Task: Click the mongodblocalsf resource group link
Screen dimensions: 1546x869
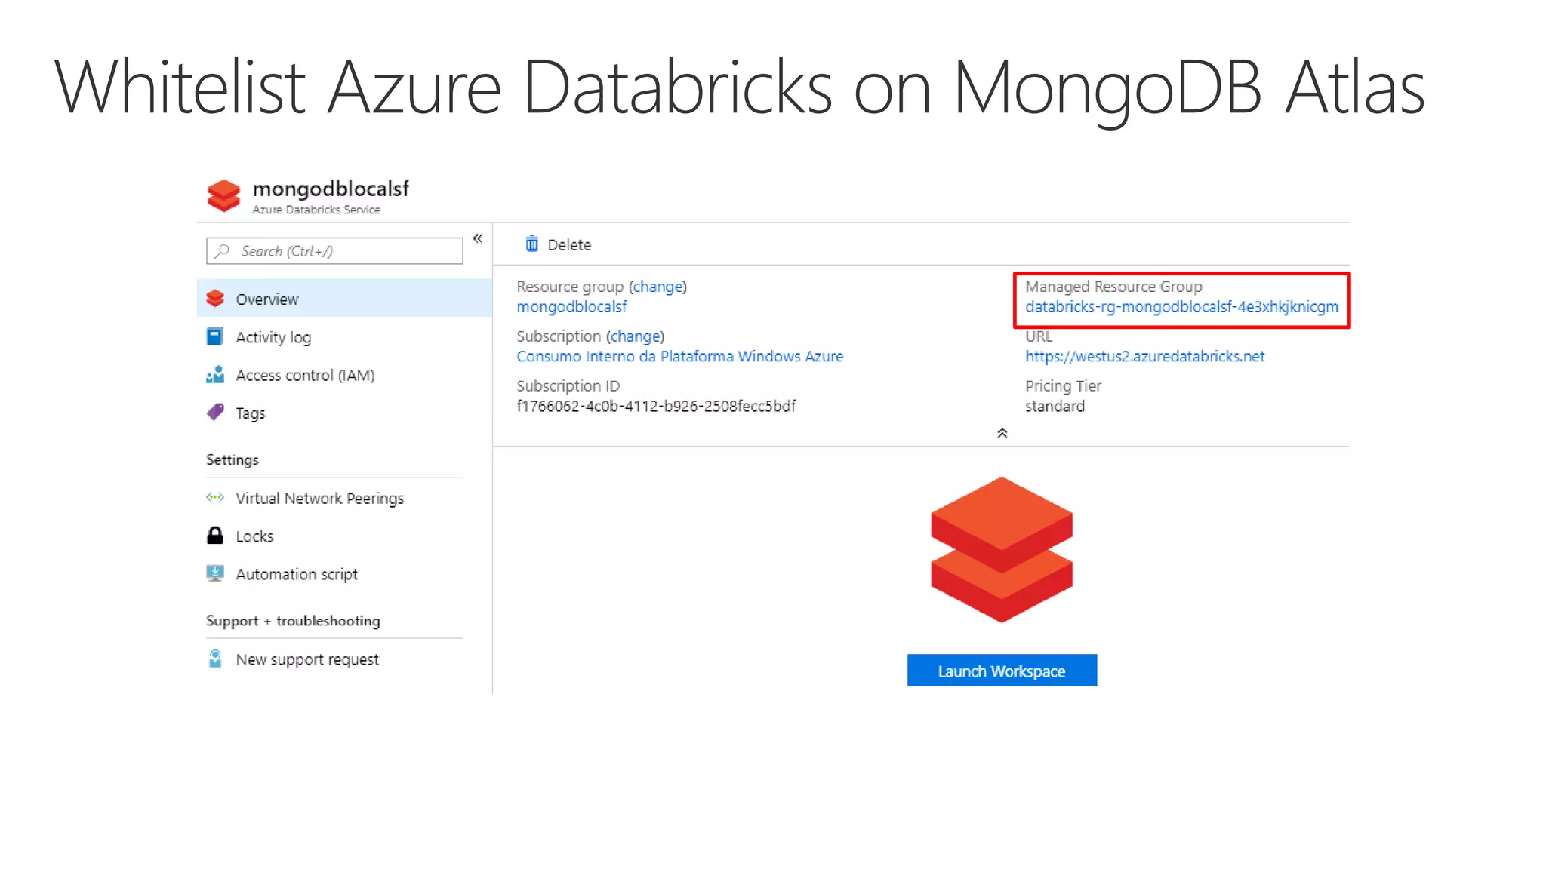Action: click(571, 307)
